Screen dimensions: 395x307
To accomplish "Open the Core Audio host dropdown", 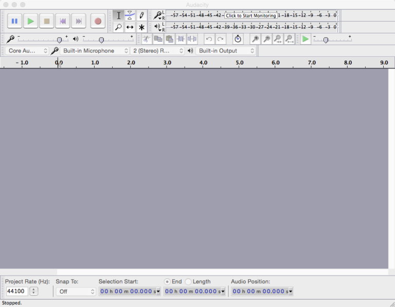I will point(28,51).
